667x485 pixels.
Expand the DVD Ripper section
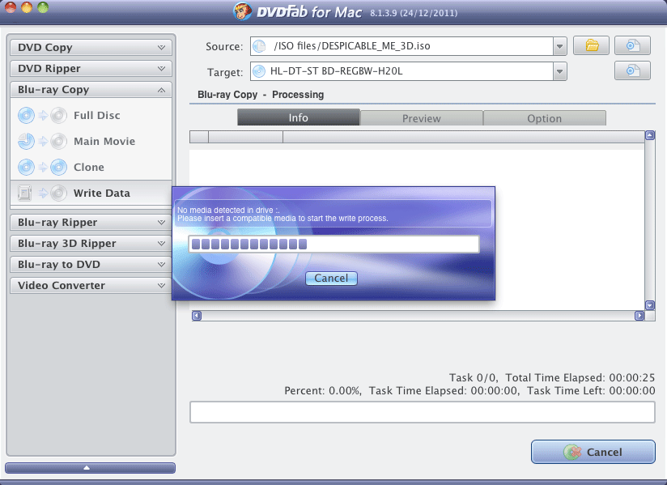91,69
